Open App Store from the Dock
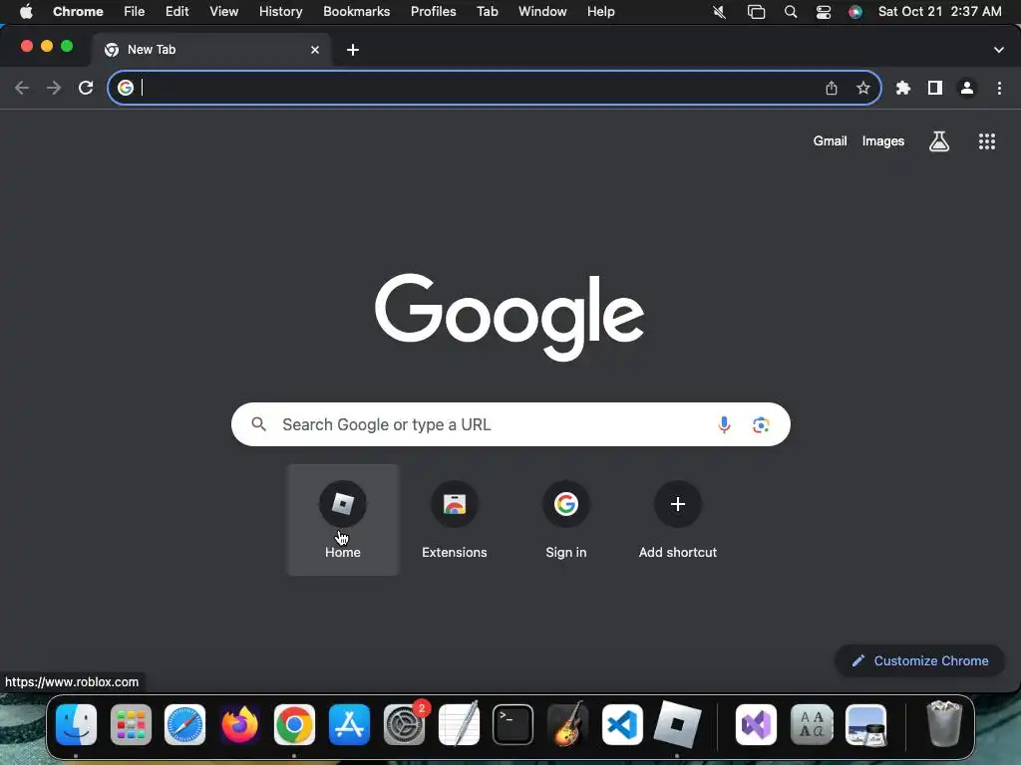Viewport: 1021px width, 765px height. pyautogui.click(x=349, y=725)
